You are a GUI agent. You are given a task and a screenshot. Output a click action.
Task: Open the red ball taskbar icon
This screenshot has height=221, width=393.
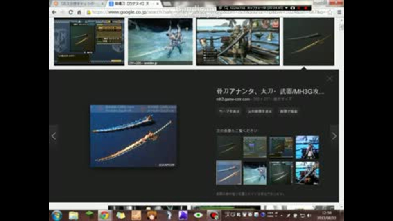[x=213, y=216]
